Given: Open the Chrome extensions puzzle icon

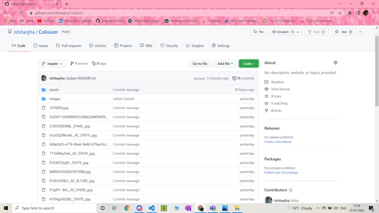Looking at the screenshot, I should point(349,13).
